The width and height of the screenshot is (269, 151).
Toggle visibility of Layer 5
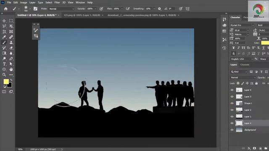pyautogui.click(x=232, y=90)
